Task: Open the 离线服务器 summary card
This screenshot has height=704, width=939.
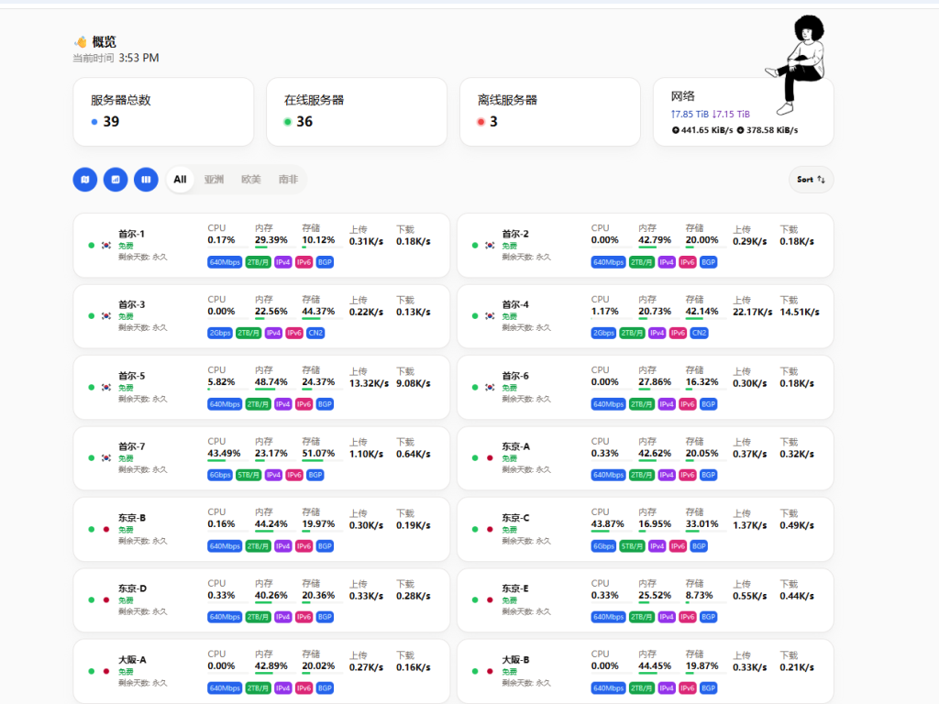Action: click(549, 111)
